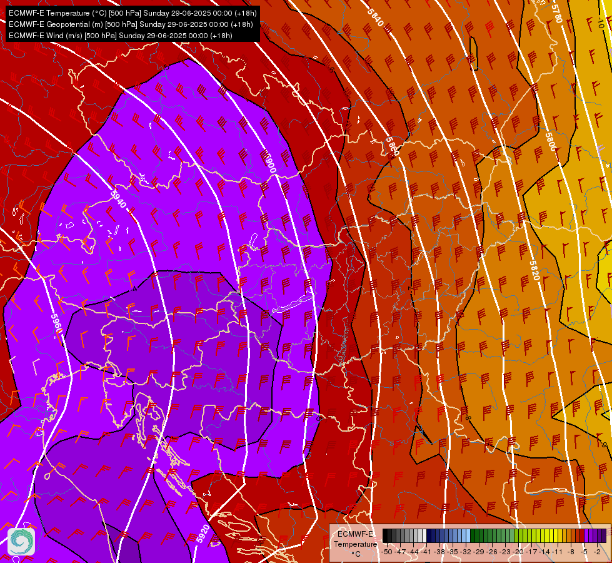Select the ECMWF-E Geopotential title line

click(x=131, y=24)
